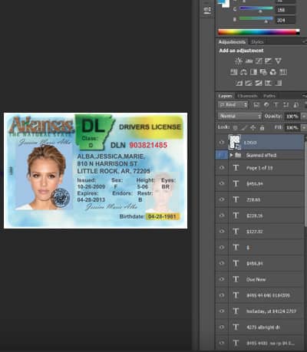Open the Kind layer filter dropdown
Screen dimensions: 307x352
(x=233, y=104)
